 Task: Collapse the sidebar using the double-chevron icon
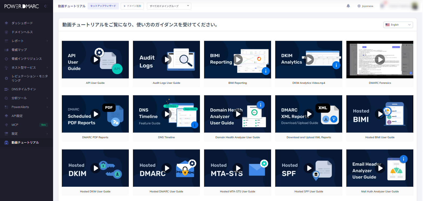[46, 6]
